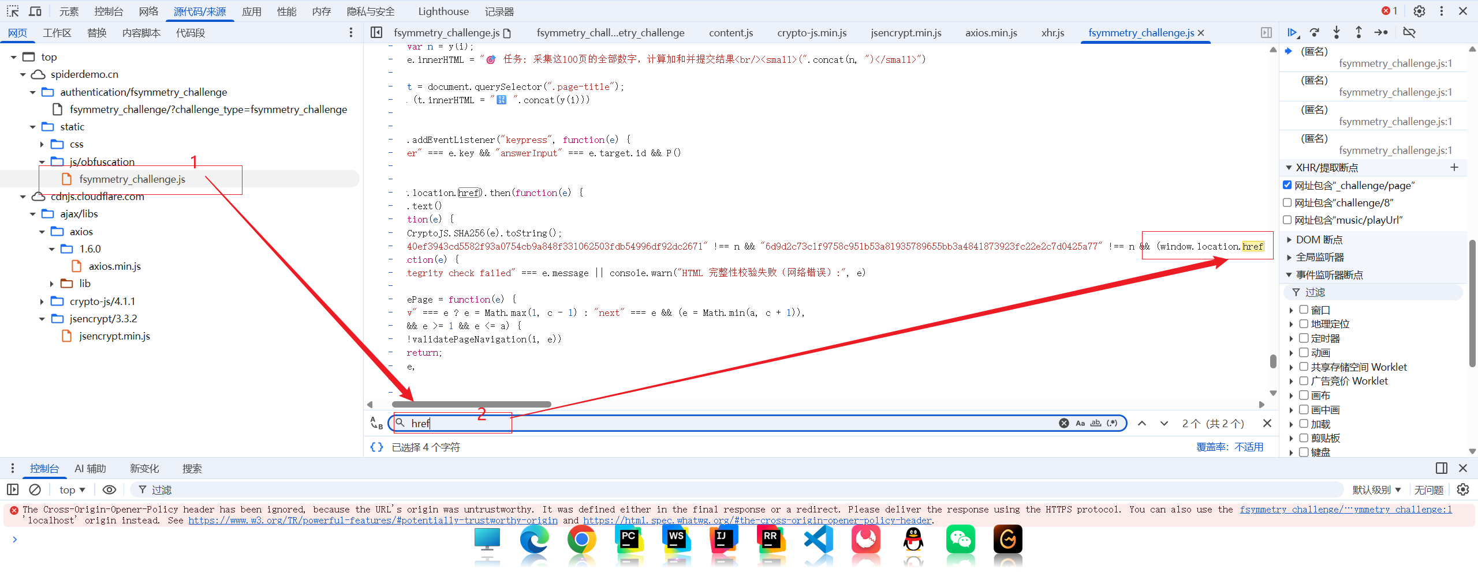The width and height of the screenshot is (1478, 573).
Task: Open the w3.org powerful-features link
Action: pyautogui.click(x=373, y=521)
